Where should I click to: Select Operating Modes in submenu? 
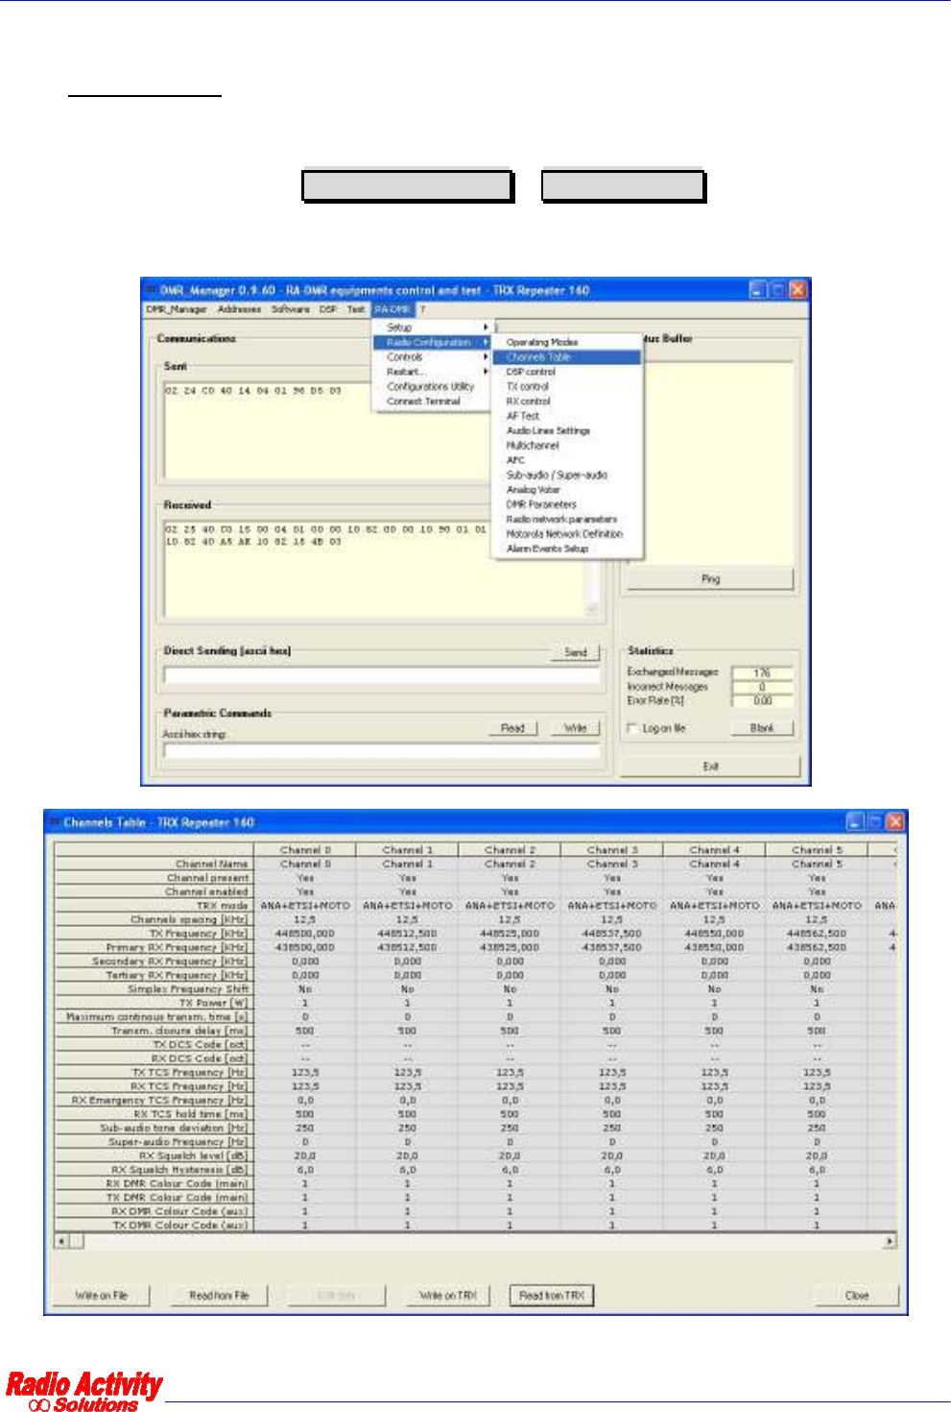[567, 342]
